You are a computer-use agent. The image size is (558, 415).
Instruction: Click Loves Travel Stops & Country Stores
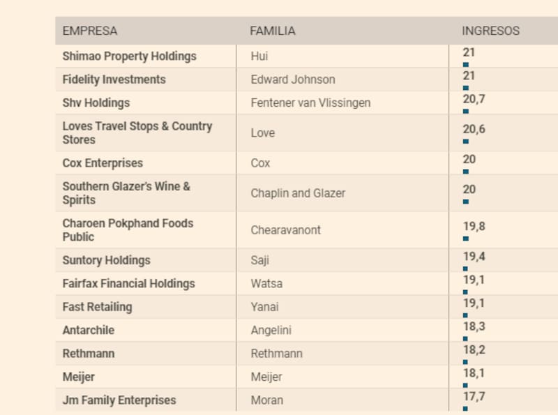[137, 133]
